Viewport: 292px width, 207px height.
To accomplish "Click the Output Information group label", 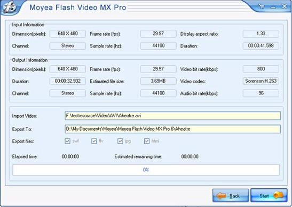I will [x=30, y=60].
